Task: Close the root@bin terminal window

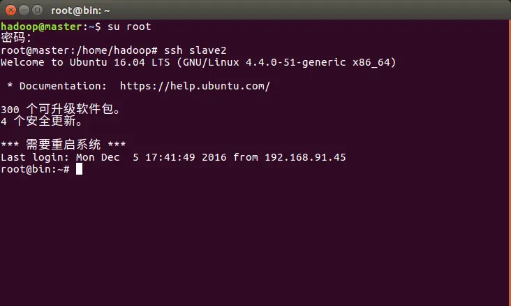Action: [x=10, y=10]
